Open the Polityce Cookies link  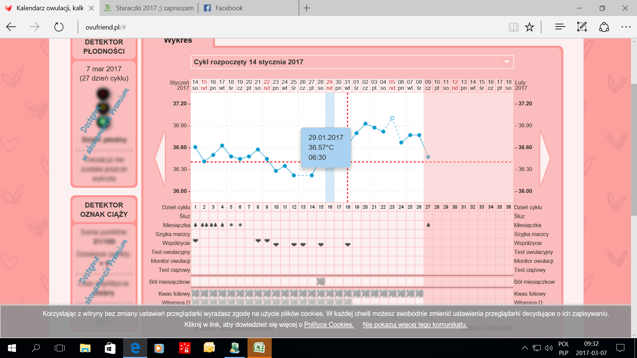point(329,325)
